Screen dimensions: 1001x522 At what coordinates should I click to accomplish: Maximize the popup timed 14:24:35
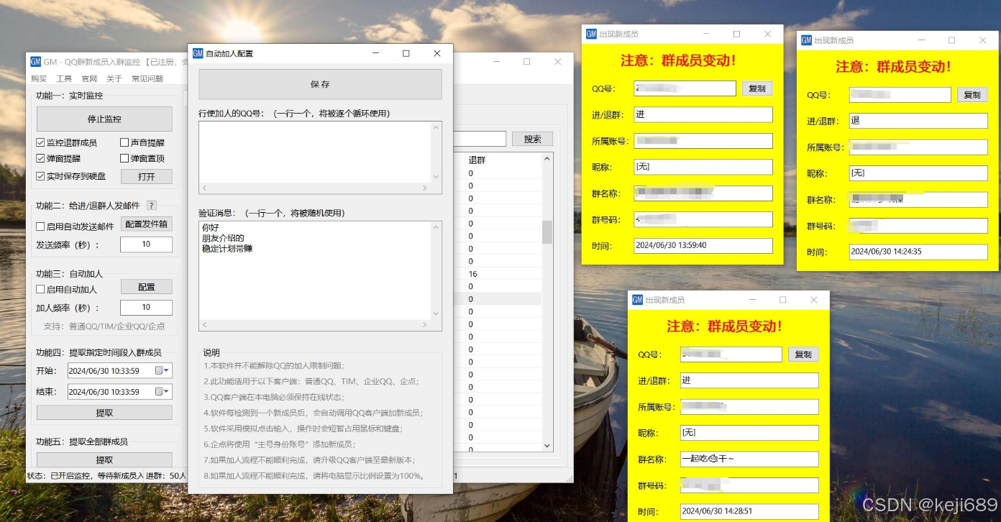[x=952, y=40]
